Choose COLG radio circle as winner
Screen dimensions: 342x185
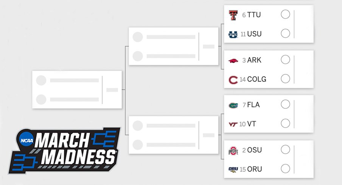[285, 79]
